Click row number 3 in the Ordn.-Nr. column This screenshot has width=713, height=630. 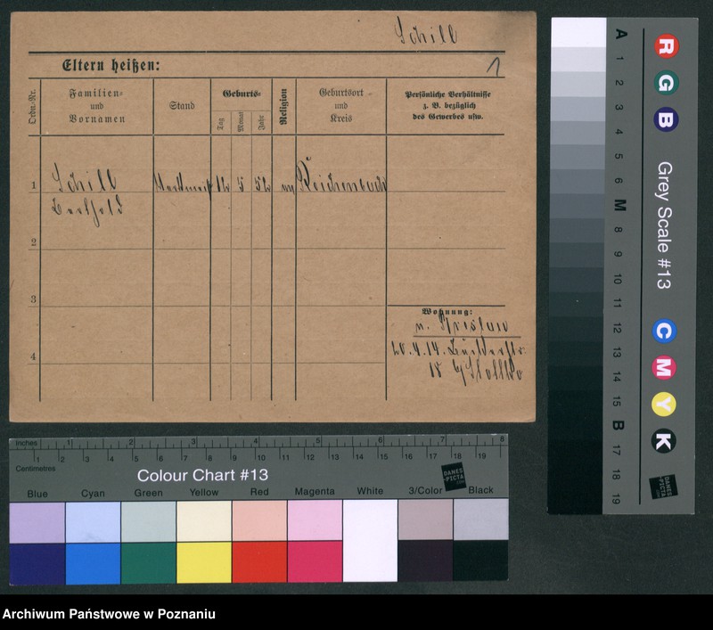coord(34,299)
